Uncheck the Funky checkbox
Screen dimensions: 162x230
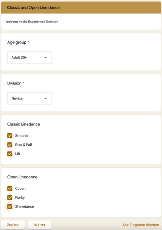pyautogui.click(x=10, y=197)
